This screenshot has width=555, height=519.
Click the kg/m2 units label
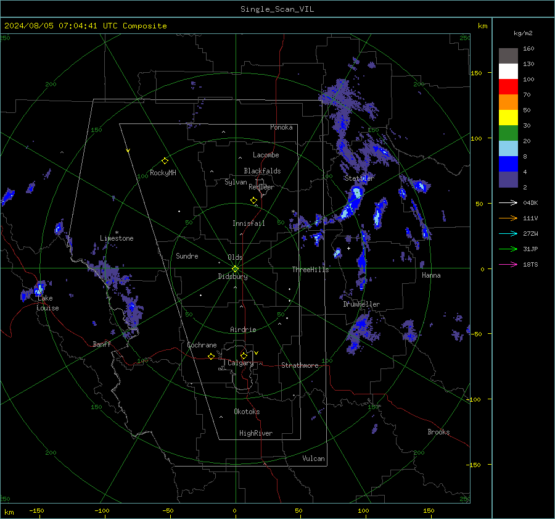coord(523,33)
